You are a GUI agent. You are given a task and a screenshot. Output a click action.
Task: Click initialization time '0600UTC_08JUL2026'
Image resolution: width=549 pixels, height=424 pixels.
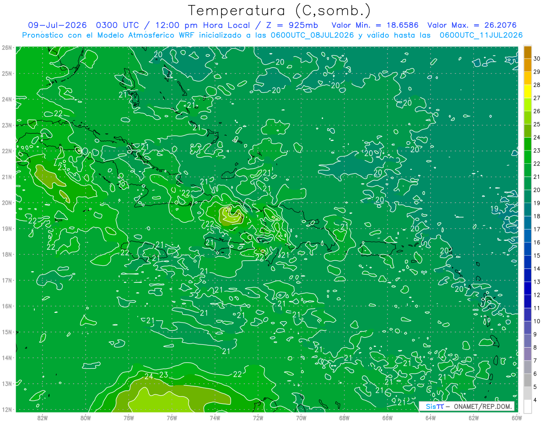[313, 35]
